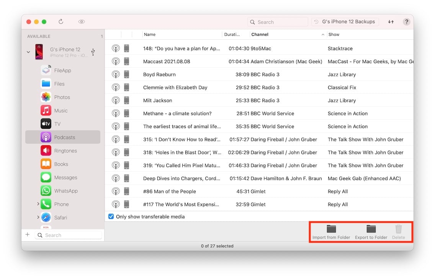Click the top toolbar Search field
This screenshot has height=279, width=435.
click(278, 22)
